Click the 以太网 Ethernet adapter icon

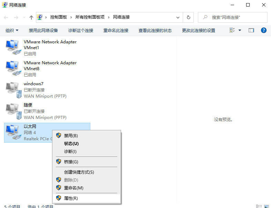point(13,132)
